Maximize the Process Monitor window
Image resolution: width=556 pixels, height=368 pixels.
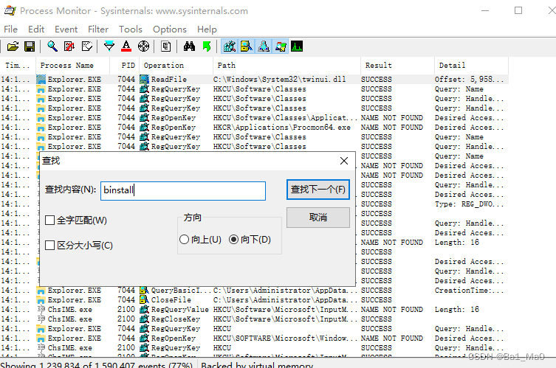tap(518, 10)
